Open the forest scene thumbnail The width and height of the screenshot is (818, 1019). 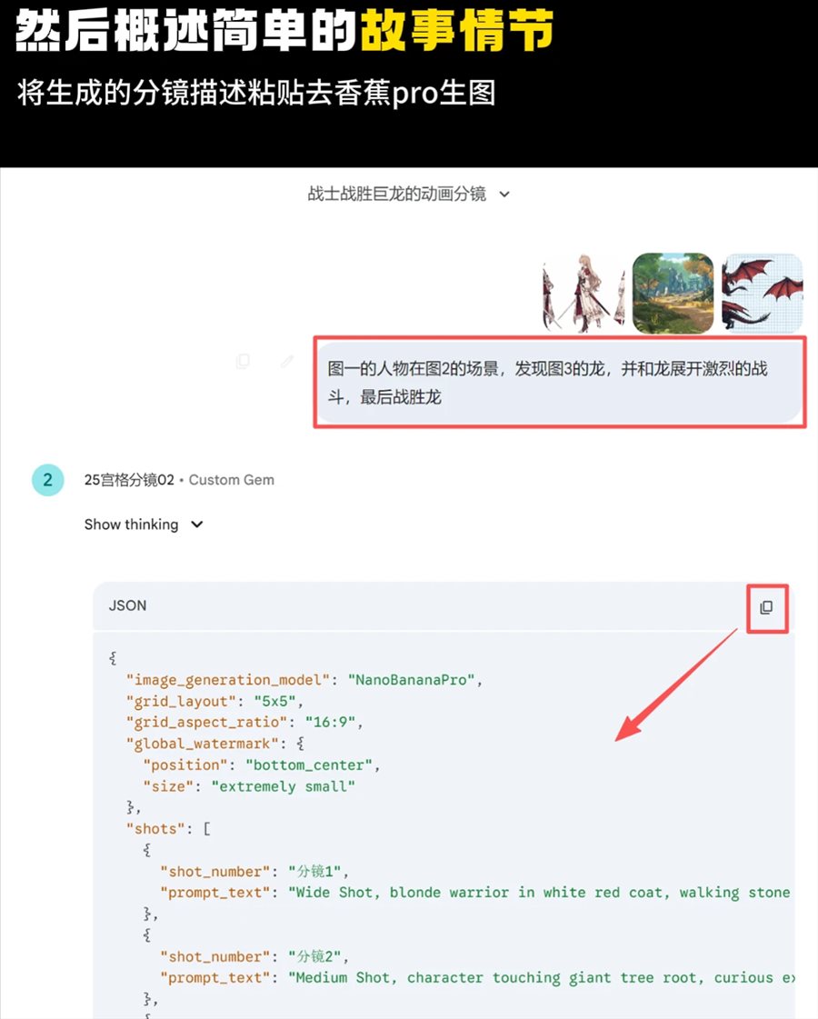point(673,293)
